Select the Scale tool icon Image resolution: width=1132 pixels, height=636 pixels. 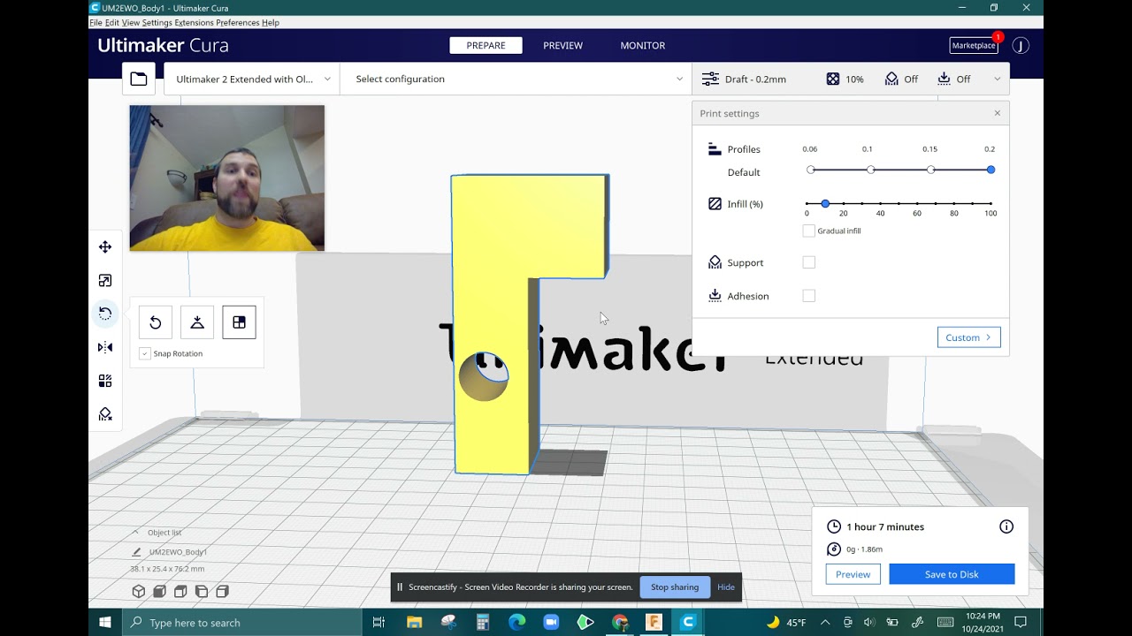click(x=105, y=281)
